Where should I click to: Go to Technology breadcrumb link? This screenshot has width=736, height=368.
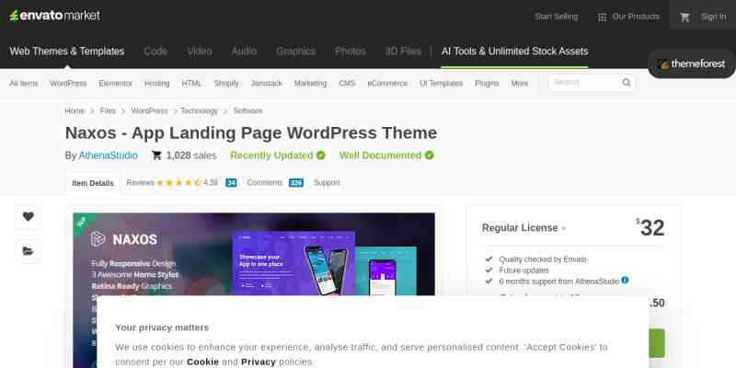[x=200, y=110]
